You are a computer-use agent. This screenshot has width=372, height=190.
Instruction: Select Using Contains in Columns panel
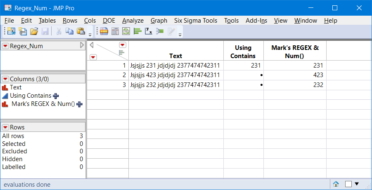pyautogui.click(x=31, y=96)
